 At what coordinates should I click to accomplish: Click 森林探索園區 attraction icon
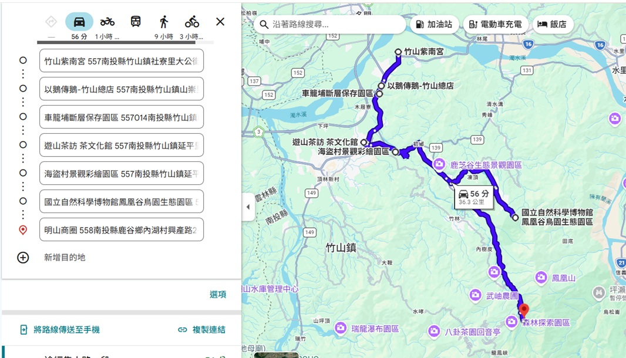click(511, 322)
